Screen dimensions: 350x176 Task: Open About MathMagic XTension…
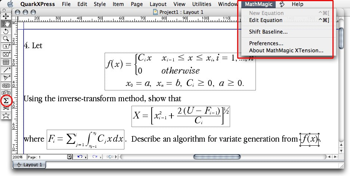click(x=286, y=50)
